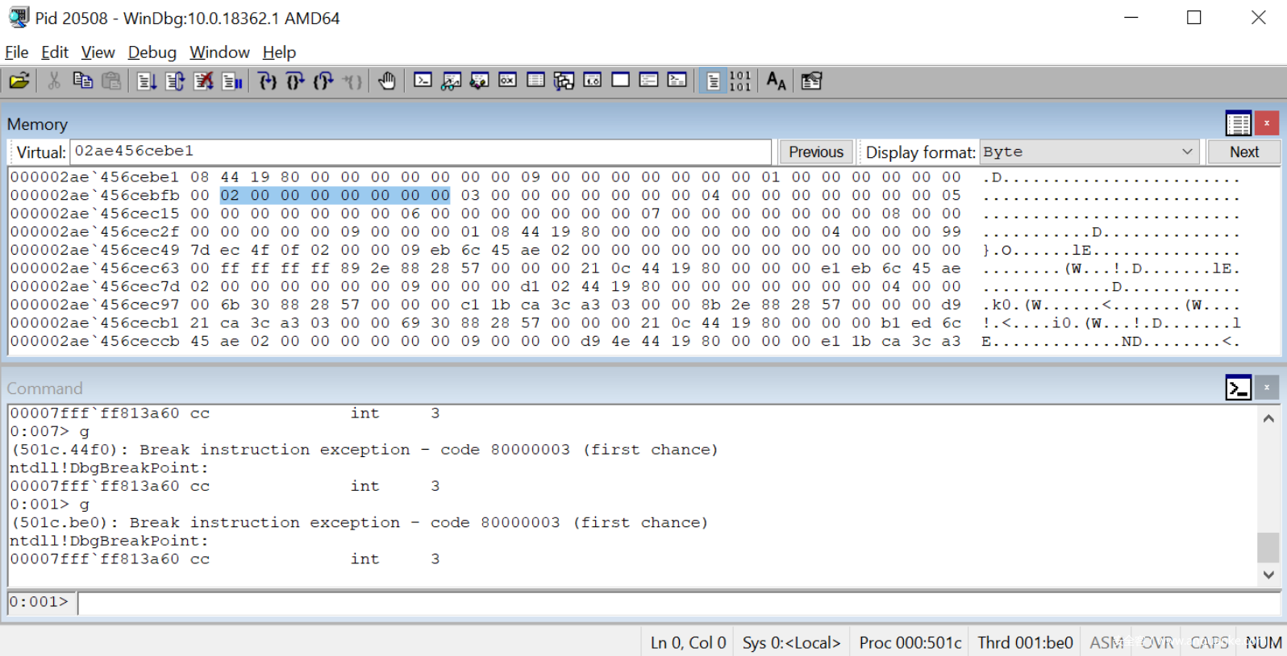Focus the 0:001> command input box
The width and height of the screenshot is (1287, 656).
tap(679, 603)
